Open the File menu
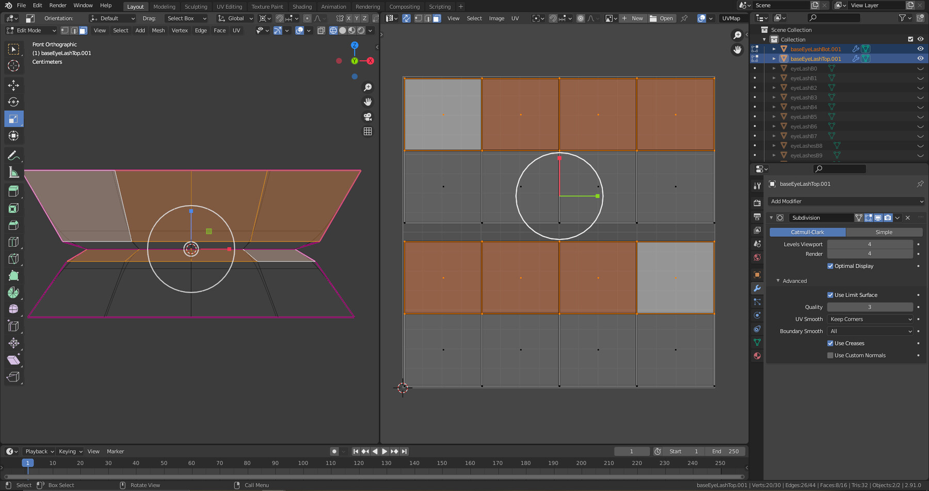The image size is (929, 491). pyautogui.click(x=21, y=6)
